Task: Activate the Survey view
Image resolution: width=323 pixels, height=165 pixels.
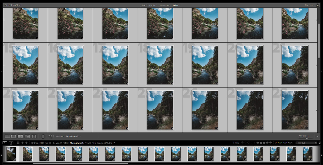Action: click(26, 136)
